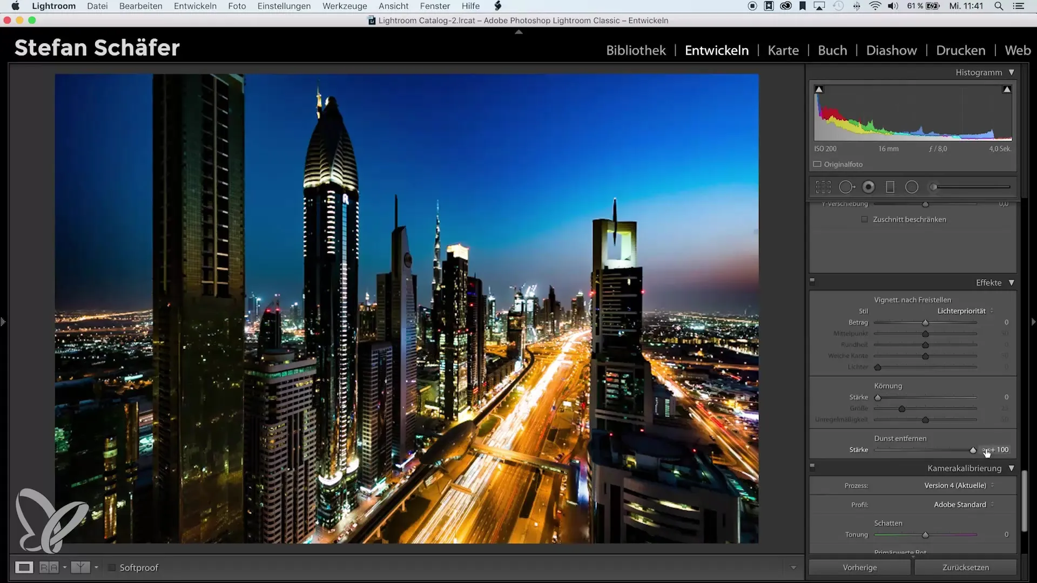Open the Profil Adobe Standard dropdown

(x=964, y=505)
